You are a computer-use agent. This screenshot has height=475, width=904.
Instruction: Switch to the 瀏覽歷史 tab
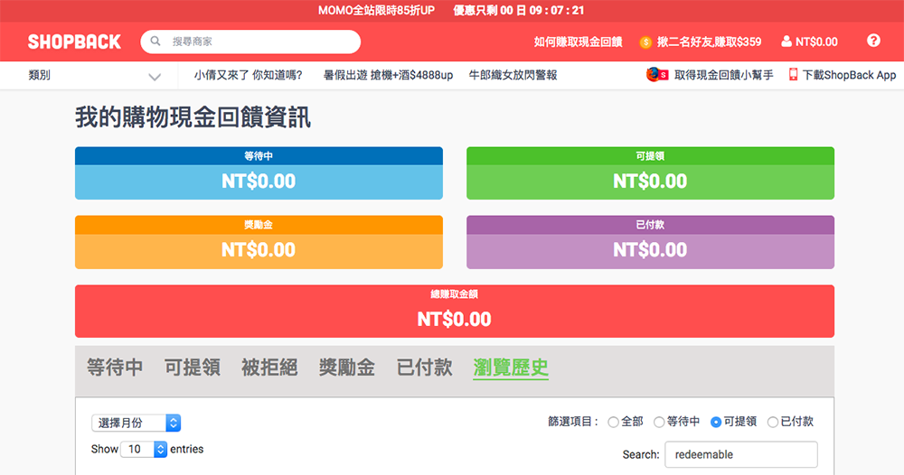tap(511, 368)
